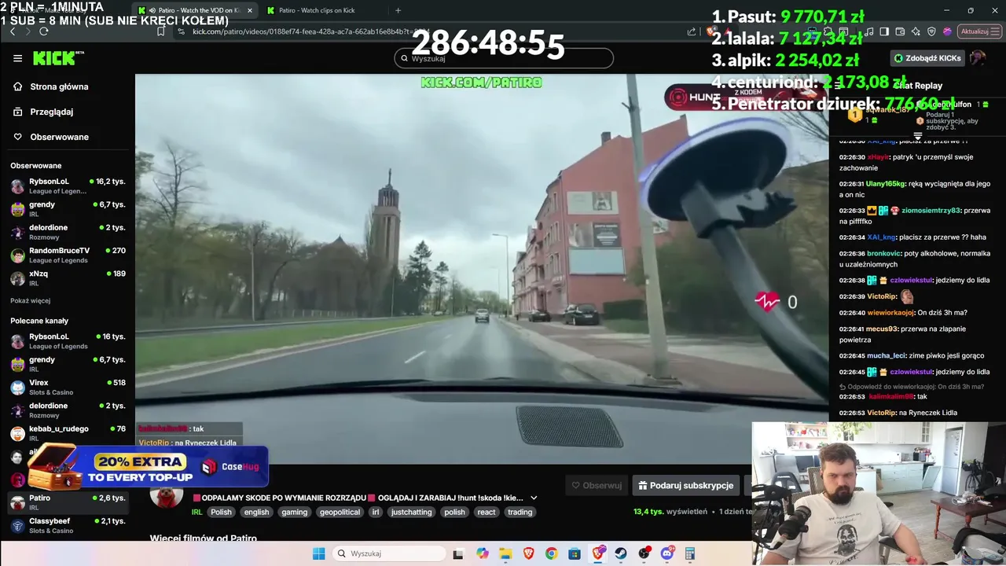Screen dimensions: 1006x566
Task: Open the Brave Wallet icon
Action: point(901,31)
